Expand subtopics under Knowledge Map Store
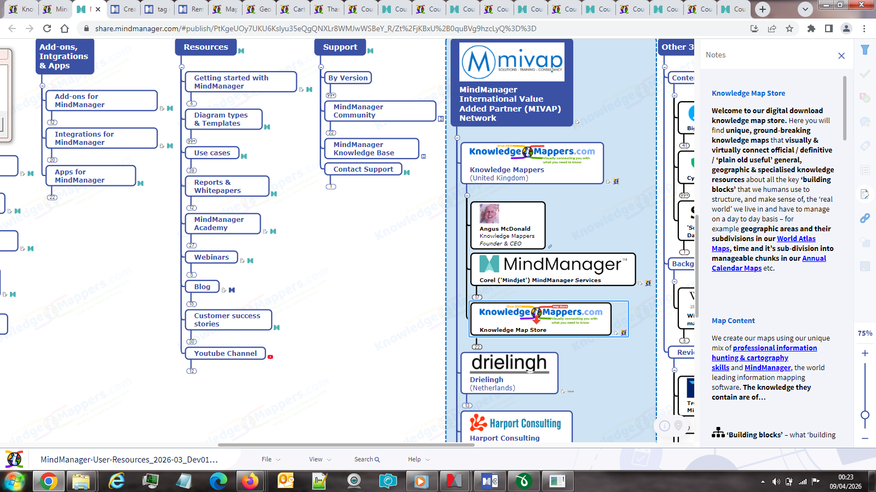876x492 pixels. pyautogui.click(x=477, y=347)
